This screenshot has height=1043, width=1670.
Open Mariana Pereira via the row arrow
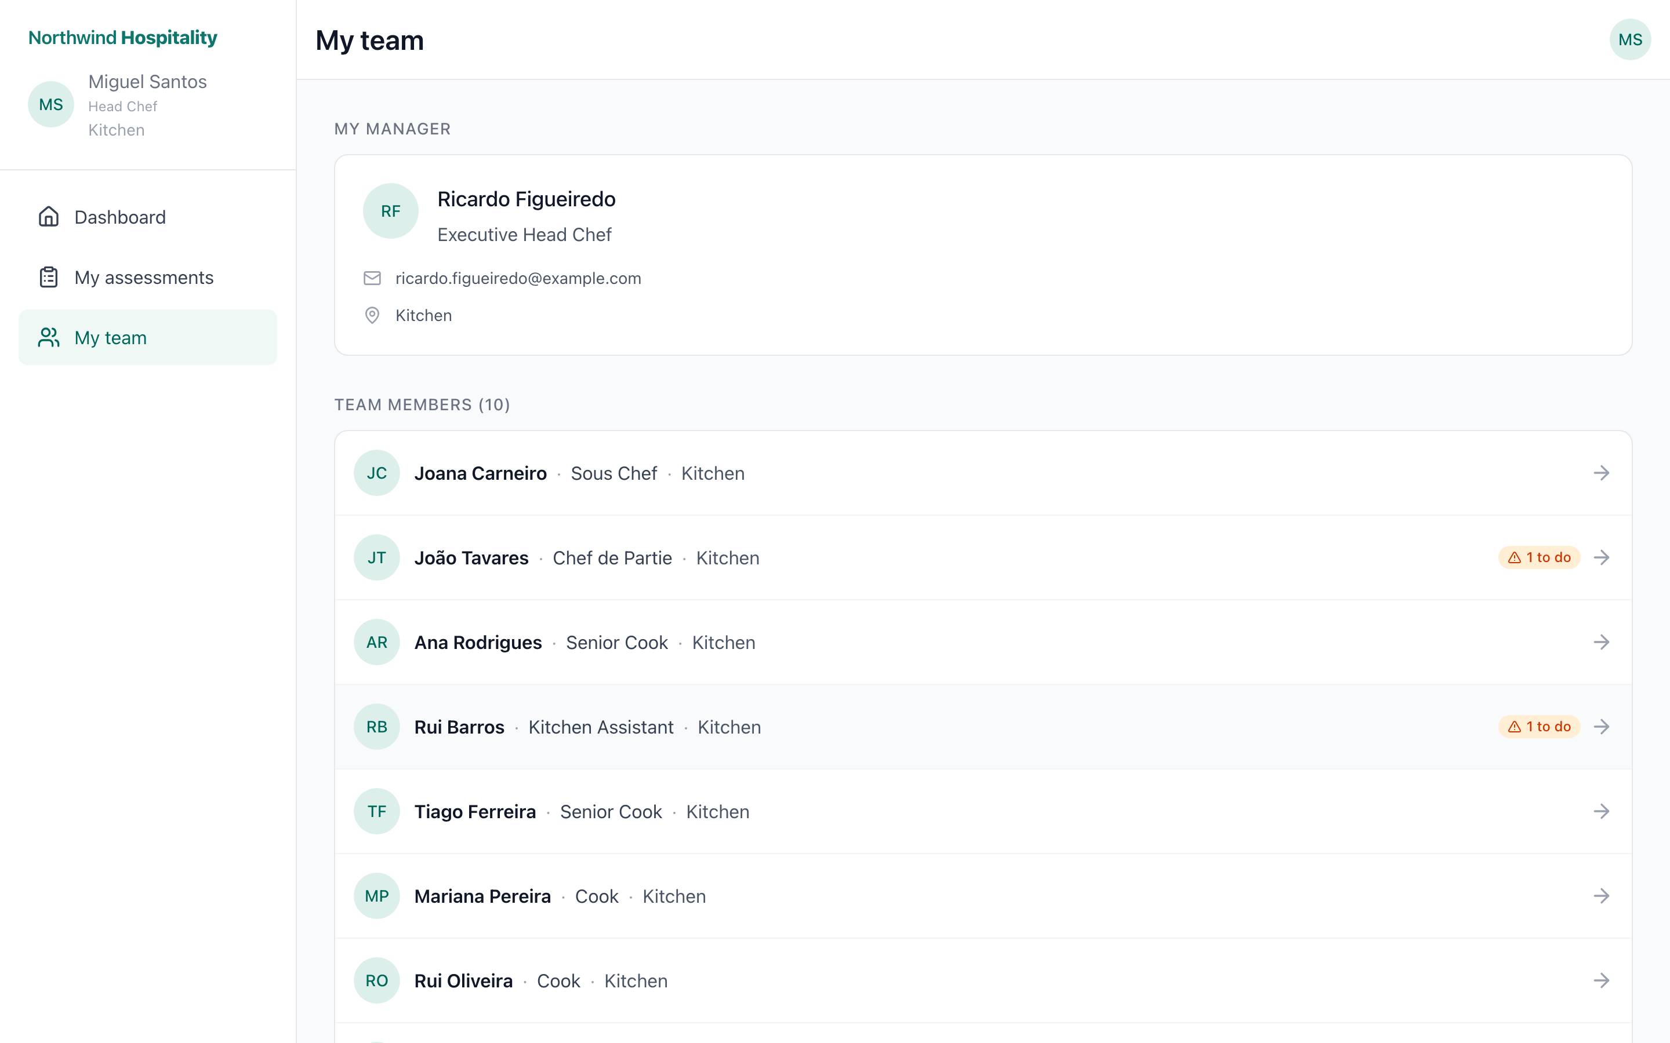[1602, 896]
